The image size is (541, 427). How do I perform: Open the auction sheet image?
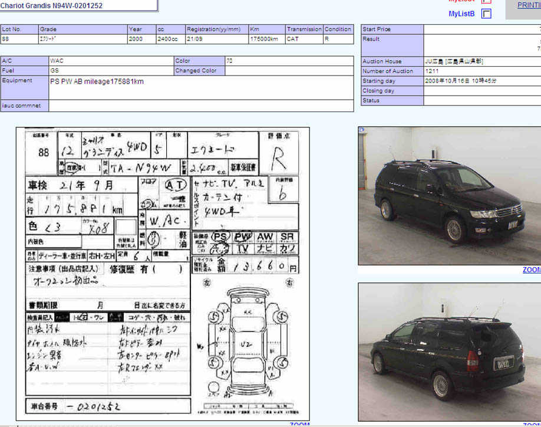163,274
